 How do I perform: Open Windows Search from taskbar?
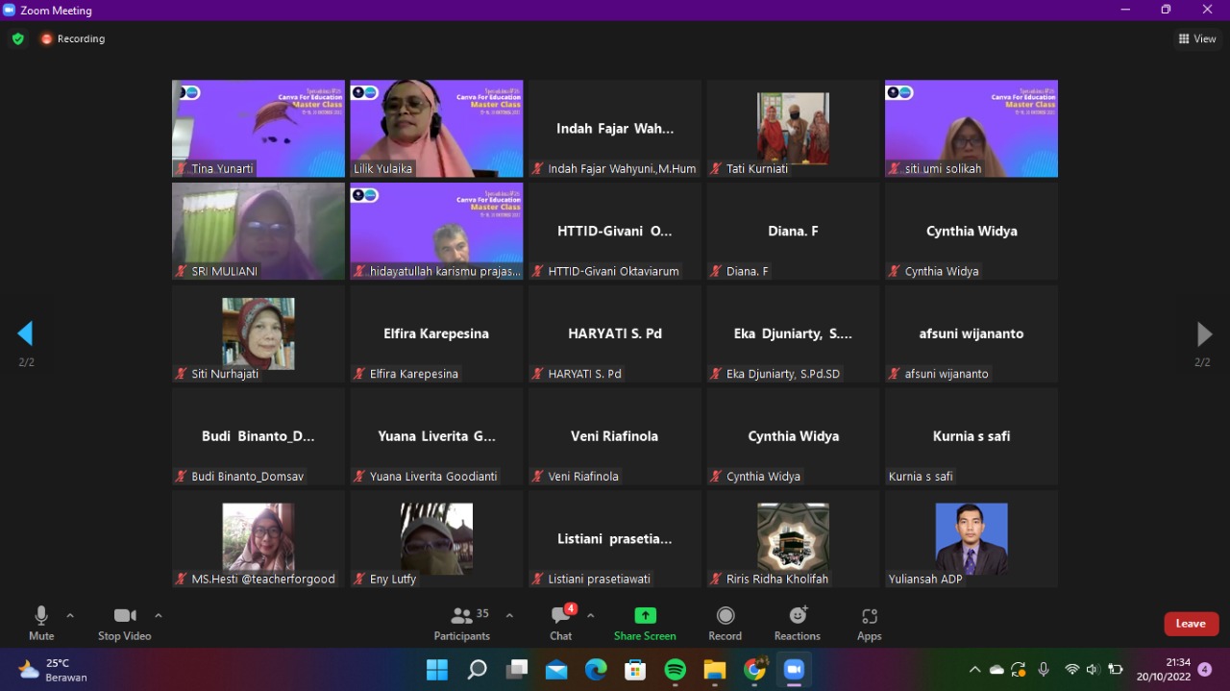(478, 670)
